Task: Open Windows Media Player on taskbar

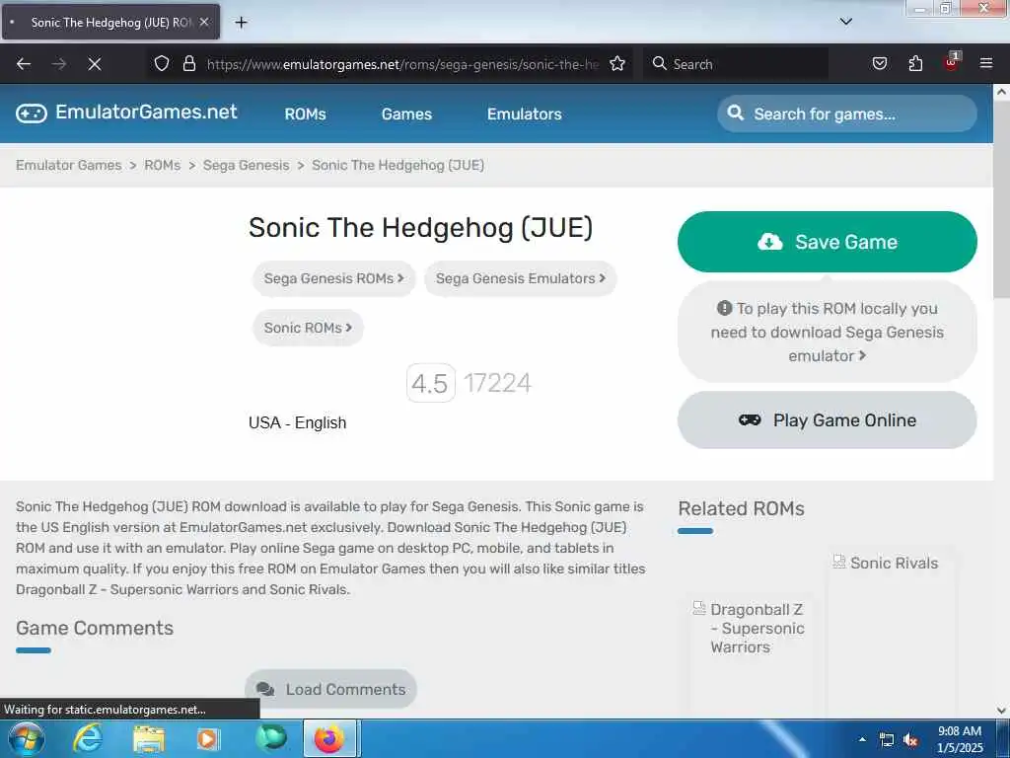Action: coord(207,738)
